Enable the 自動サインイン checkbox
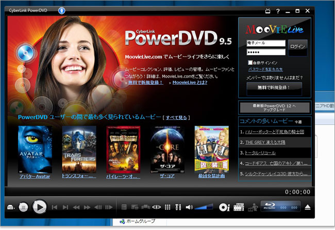The height and width of the screenshot is (230, 335). click(250, 62)
